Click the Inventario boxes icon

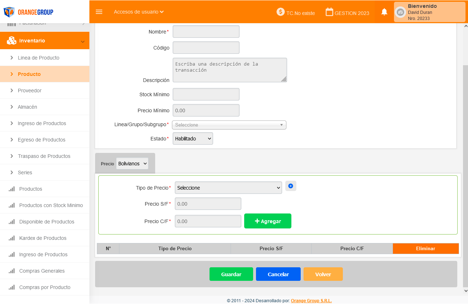pos(11,41)
